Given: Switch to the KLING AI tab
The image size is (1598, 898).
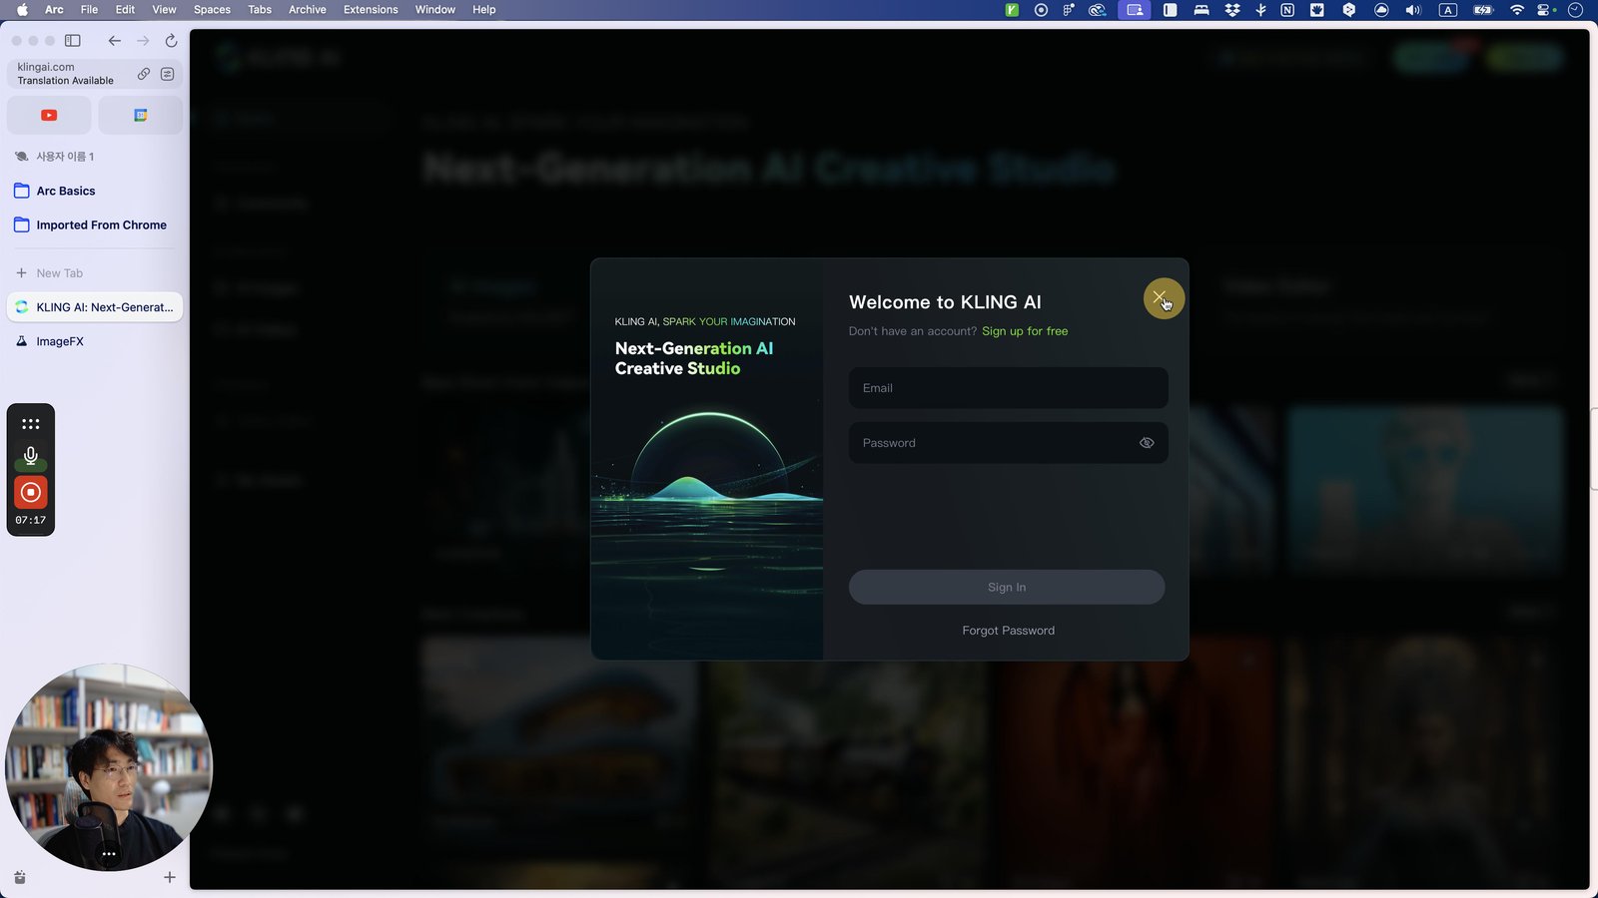Looking at the screenshot, I should click(95, 307).
